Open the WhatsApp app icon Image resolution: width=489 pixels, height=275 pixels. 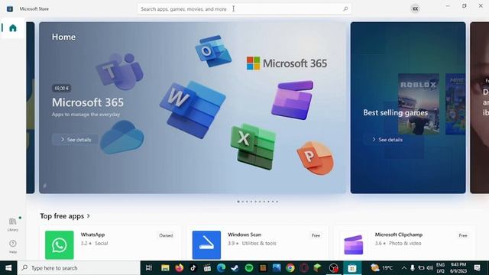[60, 245]
